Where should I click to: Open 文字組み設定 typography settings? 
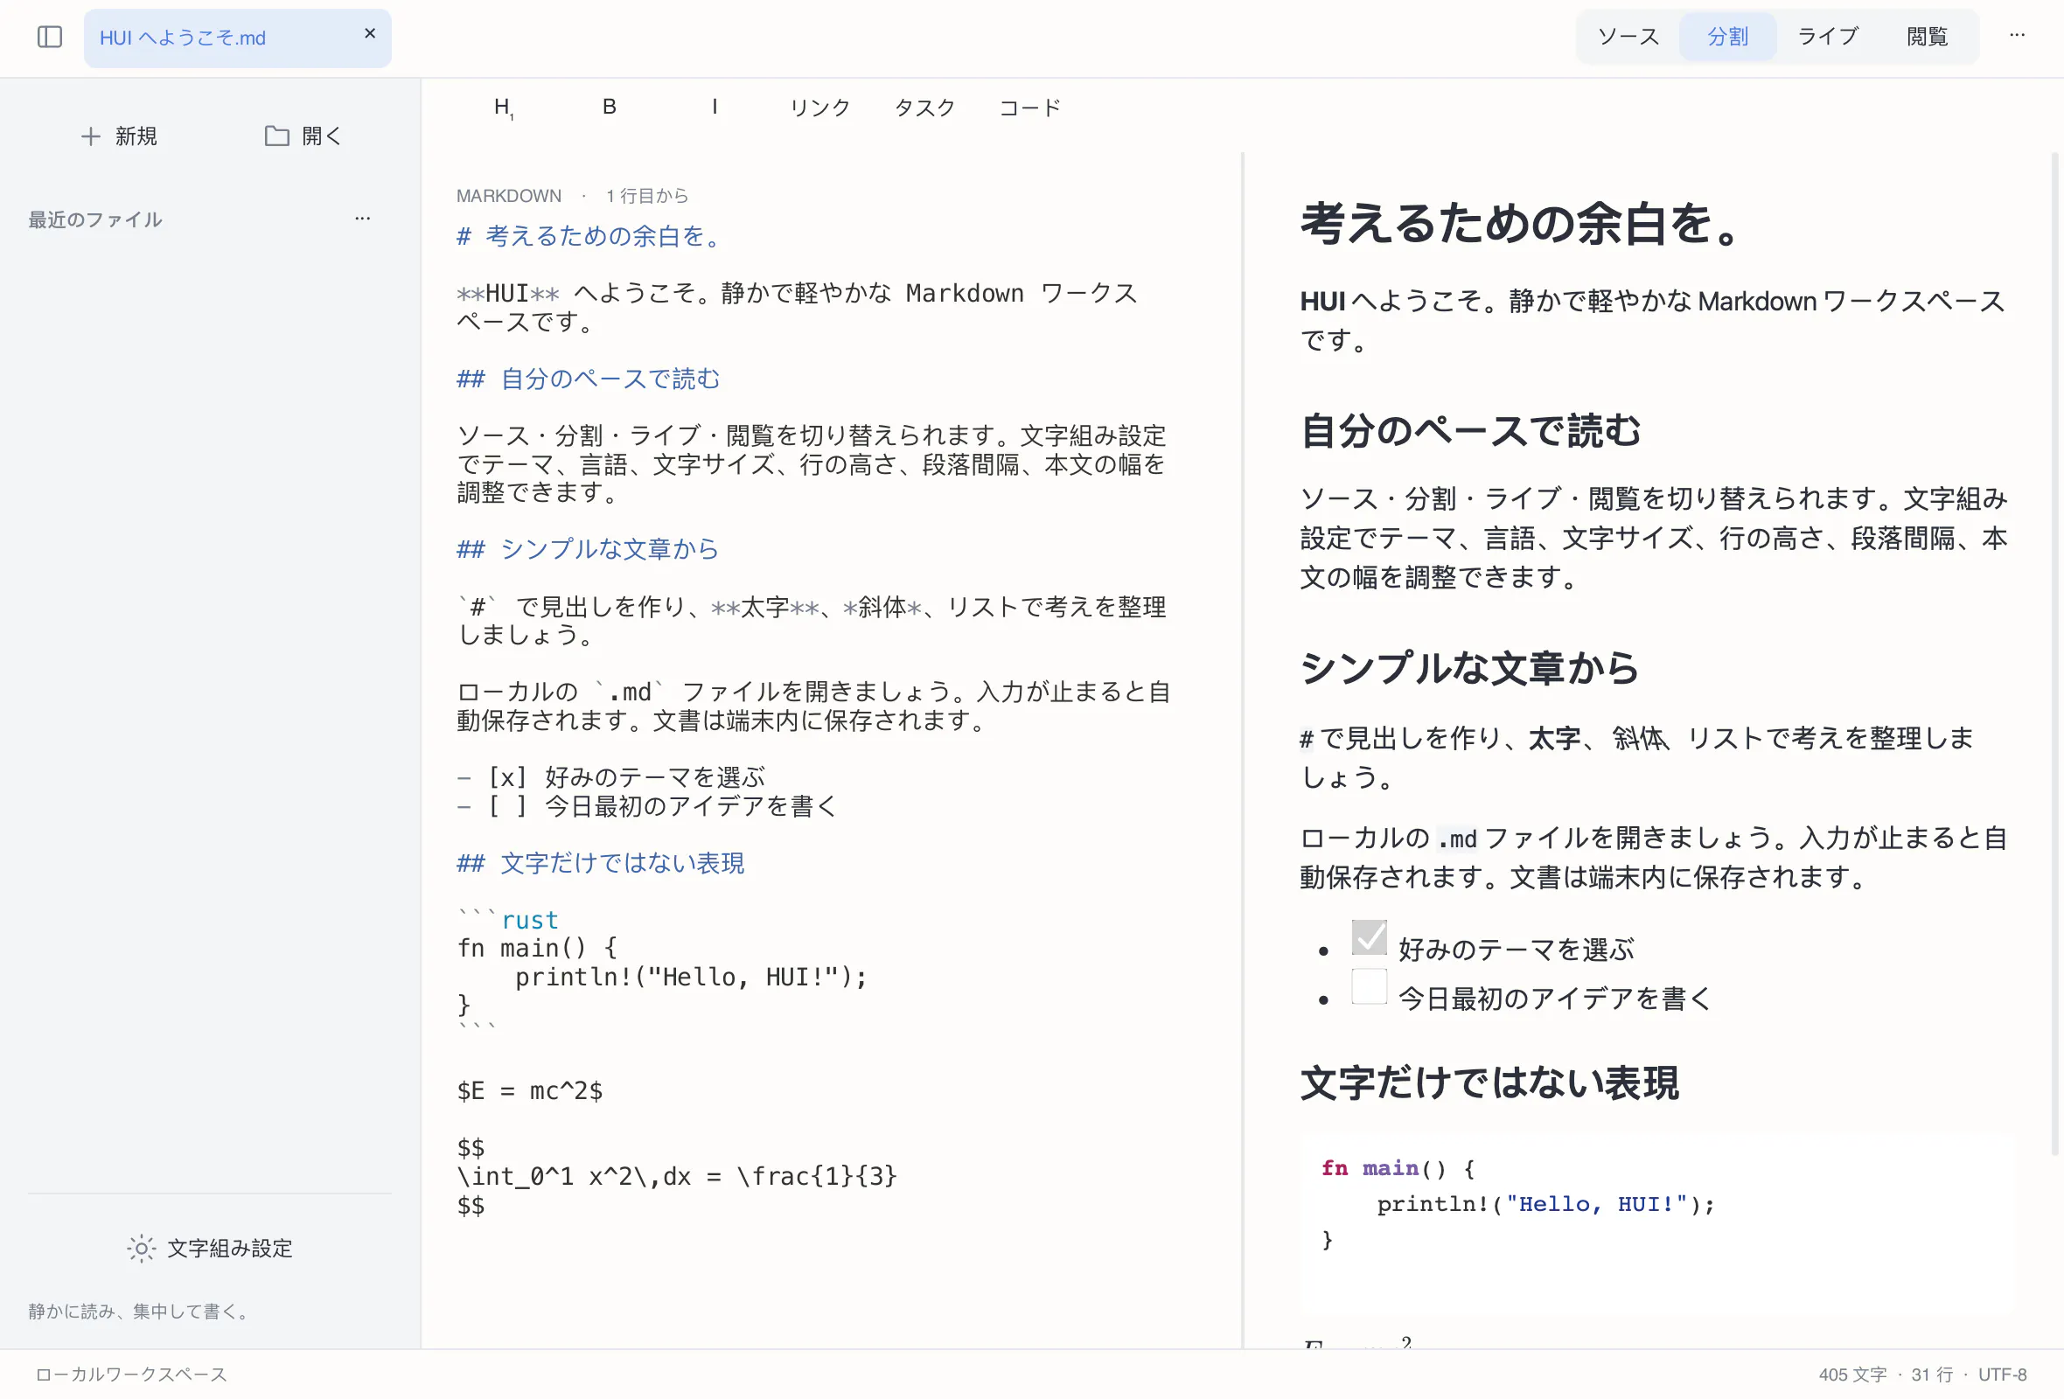click(210, 1248)
